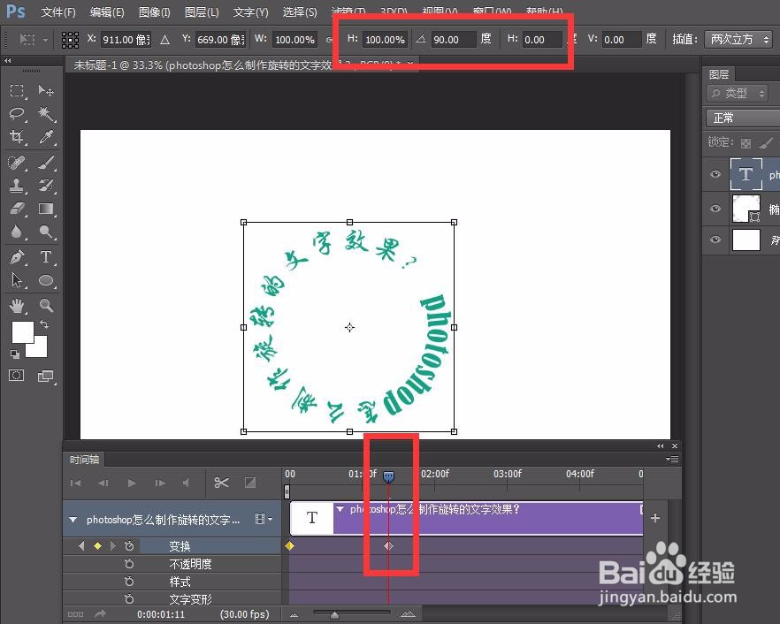Hide the ellipse shape layer
Viewport: 780px width, 624px height.
pyautogui.click(x=715, y=209)
